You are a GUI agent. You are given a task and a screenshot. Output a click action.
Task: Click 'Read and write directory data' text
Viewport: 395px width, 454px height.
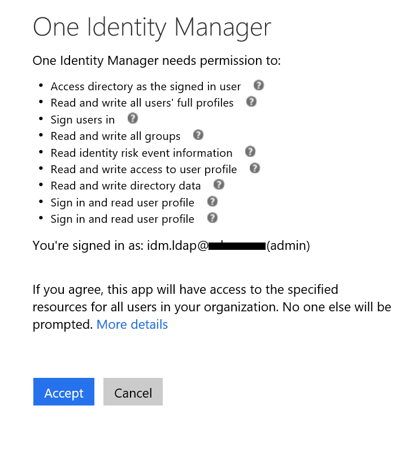point(125,186)
